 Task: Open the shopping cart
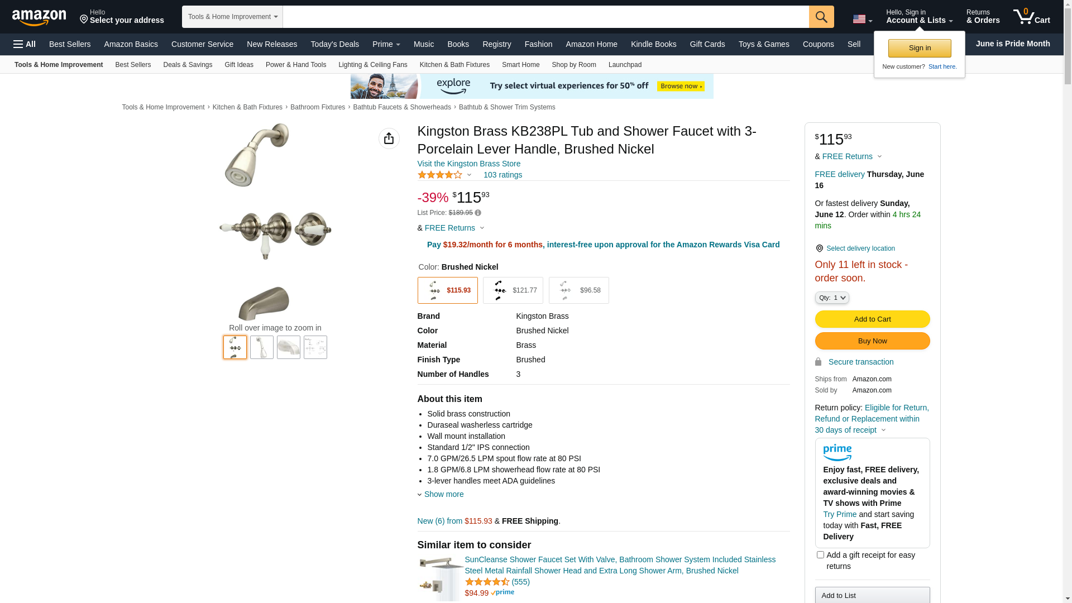coord(1032,17)
